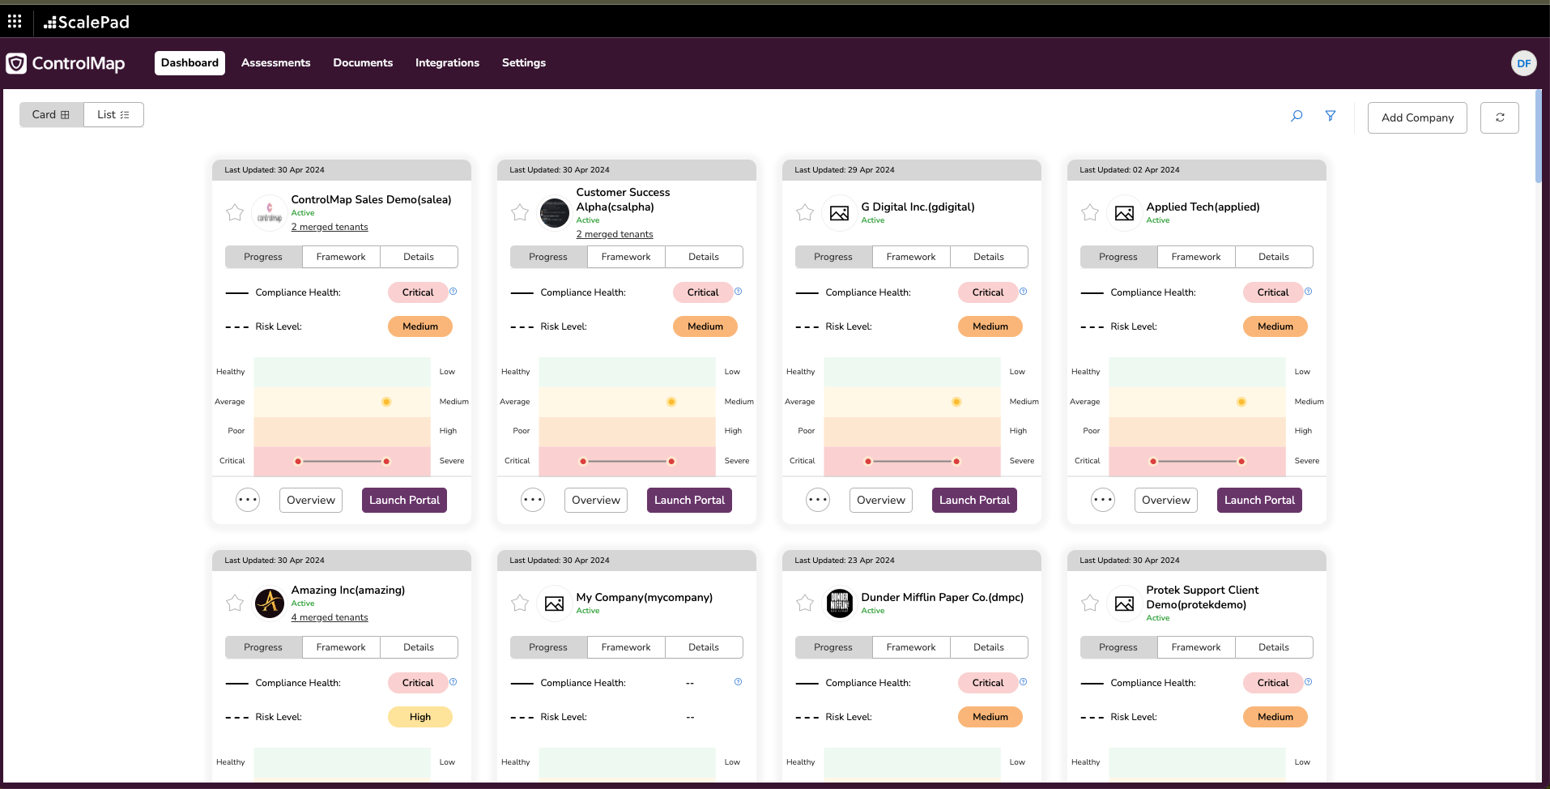Viewport: 1550px width, 789px height.
Task: Open the Settings menu
Action: (524, 62)
